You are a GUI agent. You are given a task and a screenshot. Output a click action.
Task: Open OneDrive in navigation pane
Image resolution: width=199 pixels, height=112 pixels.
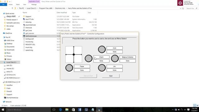(9, 33)
